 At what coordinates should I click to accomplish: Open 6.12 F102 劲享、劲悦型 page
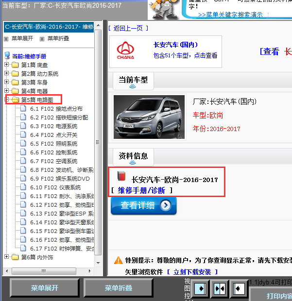62,205
